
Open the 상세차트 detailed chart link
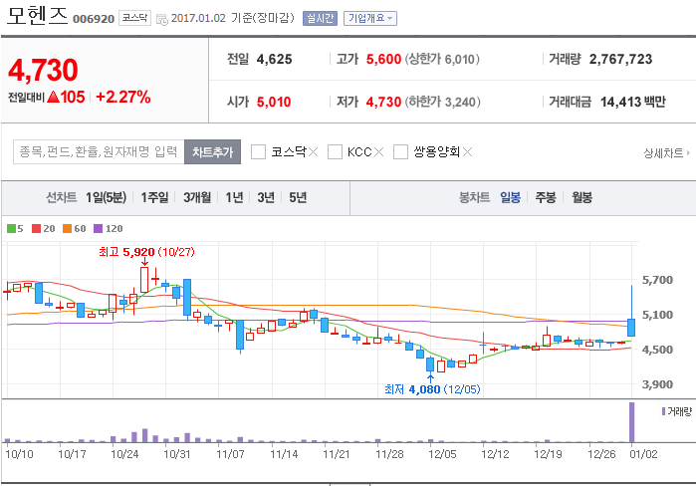[x=667, y=153]
